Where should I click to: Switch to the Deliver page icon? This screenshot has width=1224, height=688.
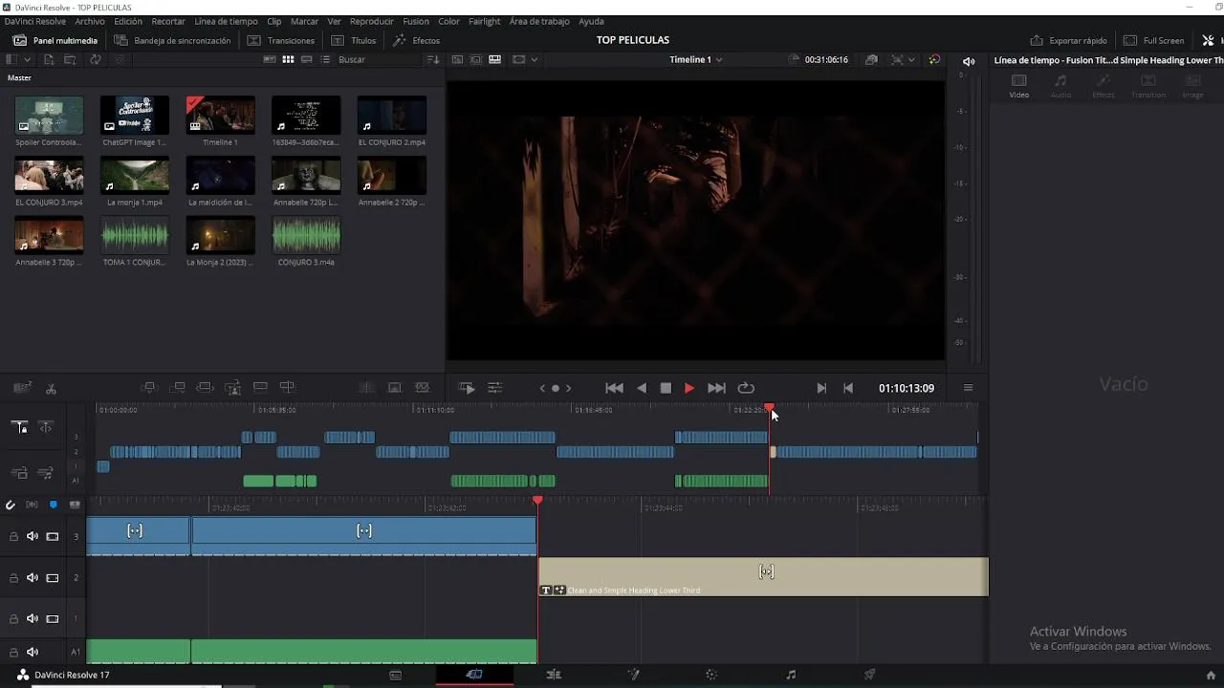point(869,675)
